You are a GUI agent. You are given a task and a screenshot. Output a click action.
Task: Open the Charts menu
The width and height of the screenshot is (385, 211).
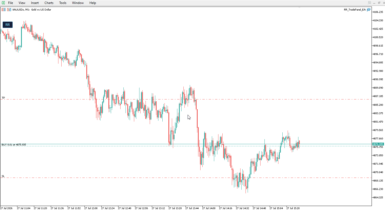click(49, 3)
